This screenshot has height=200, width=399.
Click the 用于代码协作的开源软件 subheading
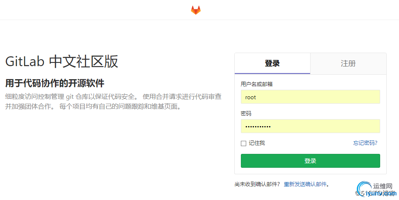pos(55,83)
